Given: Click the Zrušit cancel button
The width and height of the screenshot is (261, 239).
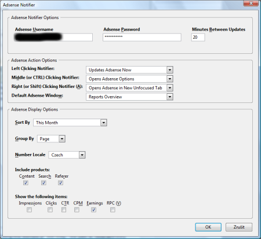Looking at the screenshot, I should pyautogui.click(x=239, y=227).
